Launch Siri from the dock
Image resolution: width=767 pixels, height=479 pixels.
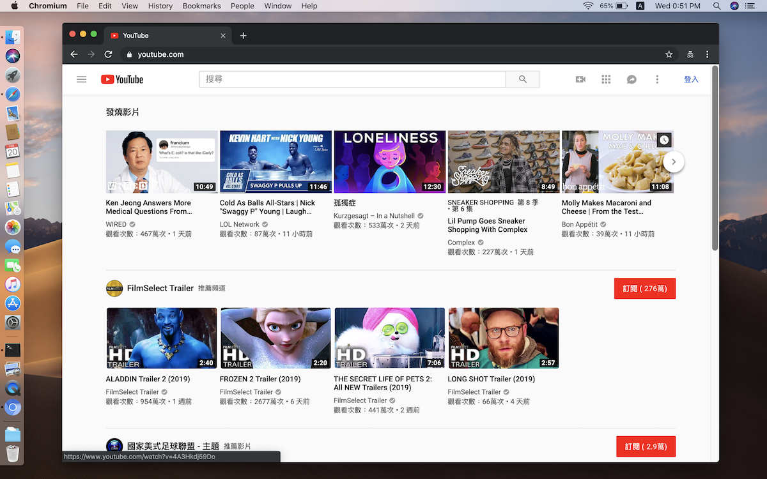13,56
